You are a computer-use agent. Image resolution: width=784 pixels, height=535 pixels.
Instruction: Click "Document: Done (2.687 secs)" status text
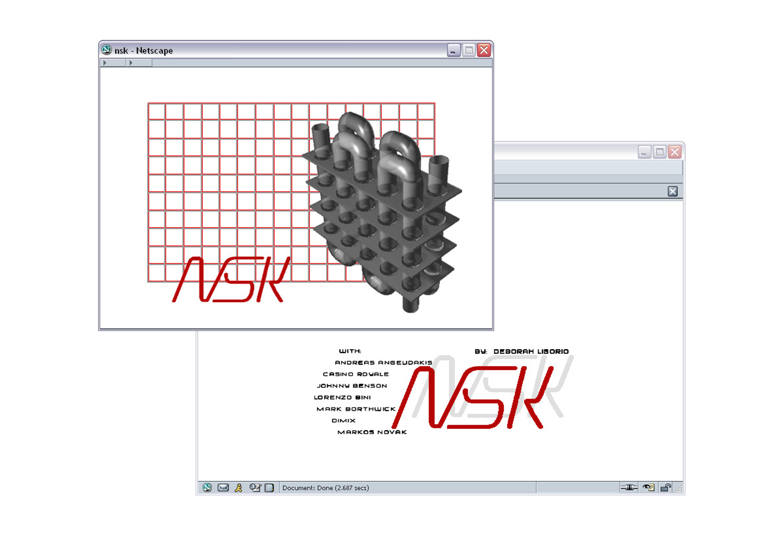pyautogui.click(x=326, y=487)
